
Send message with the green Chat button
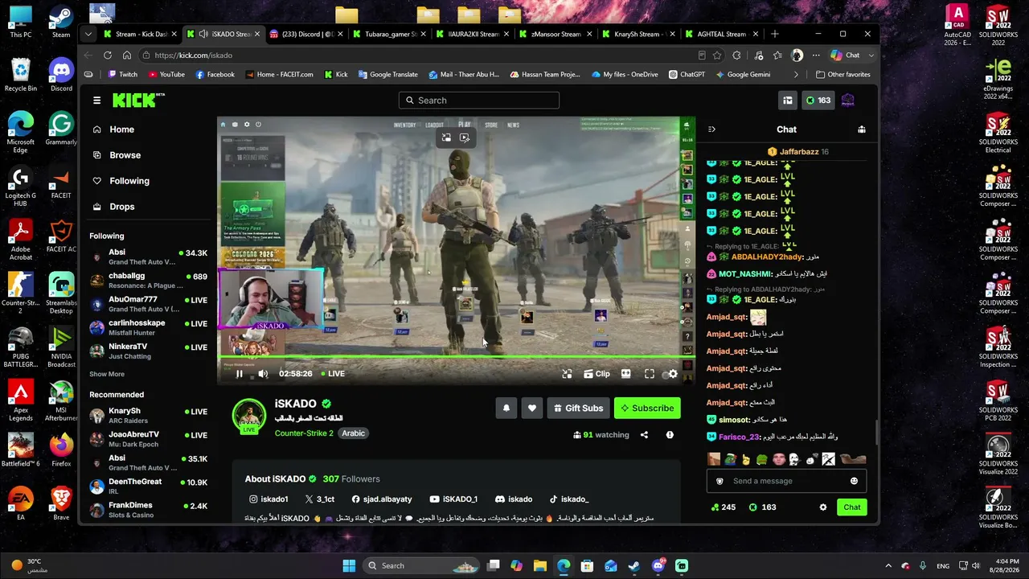pos(852,507)
